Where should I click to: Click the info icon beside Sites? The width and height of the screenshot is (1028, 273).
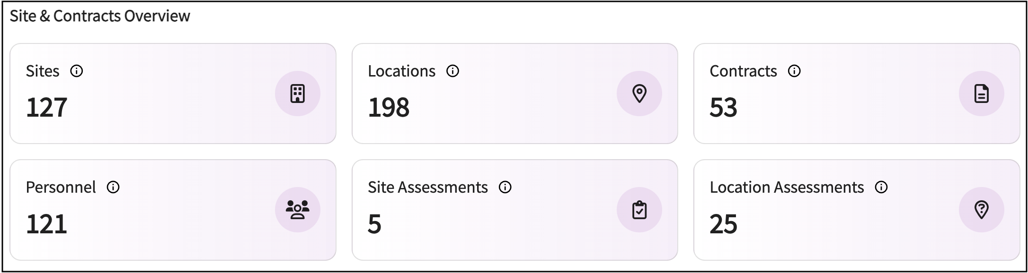coord(76,71)
